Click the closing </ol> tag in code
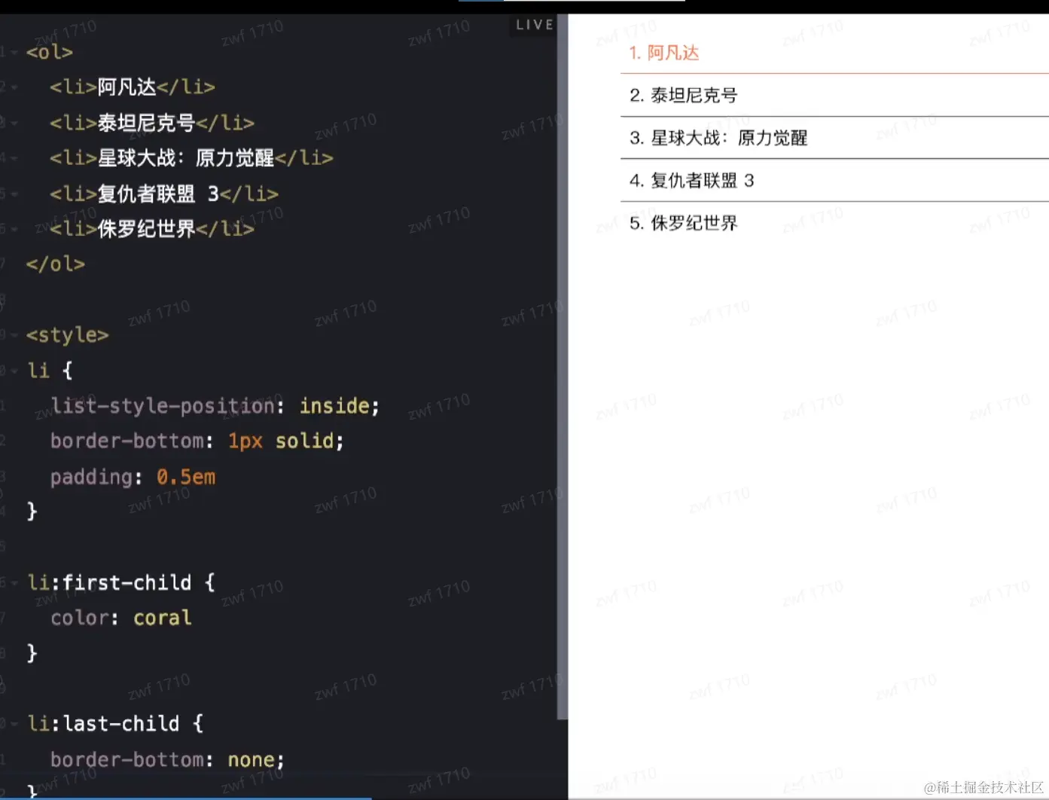The height and width of the screenshot is (800, 1049). [55, 264]
